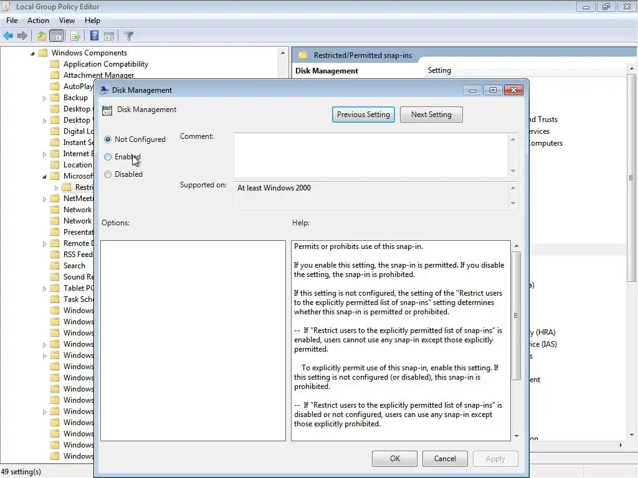Collapse the Windows Components tree node
The width and height of the screenshot is (638, 478).
click(32, 54)
